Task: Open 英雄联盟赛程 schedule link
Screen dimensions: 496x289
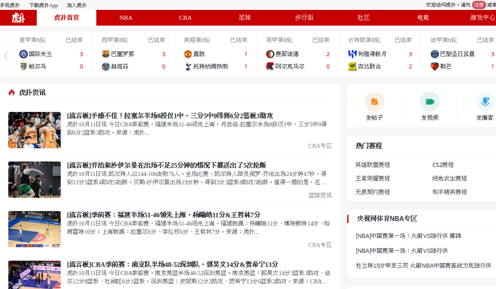Action: pos(372,165)
